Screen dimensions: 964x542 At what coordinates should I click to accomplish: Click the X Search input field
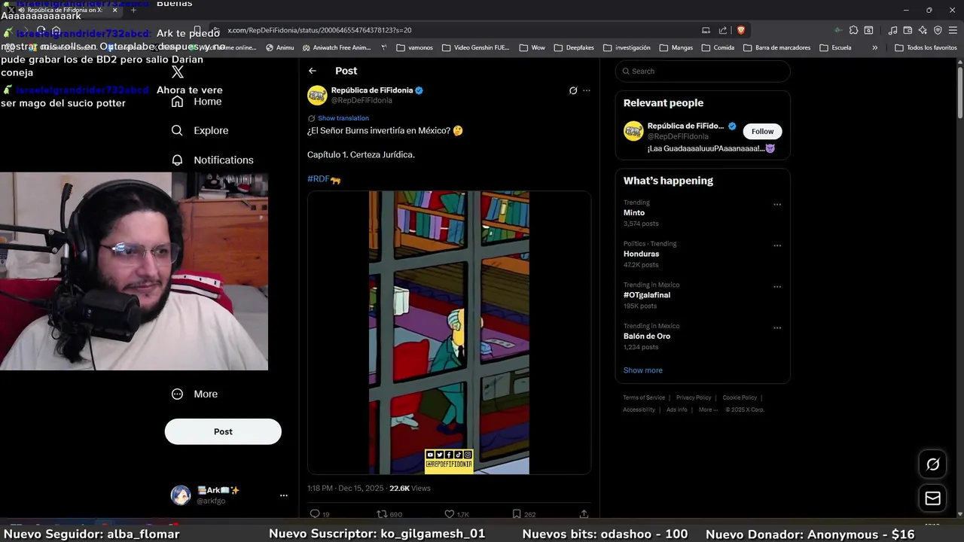703,71
